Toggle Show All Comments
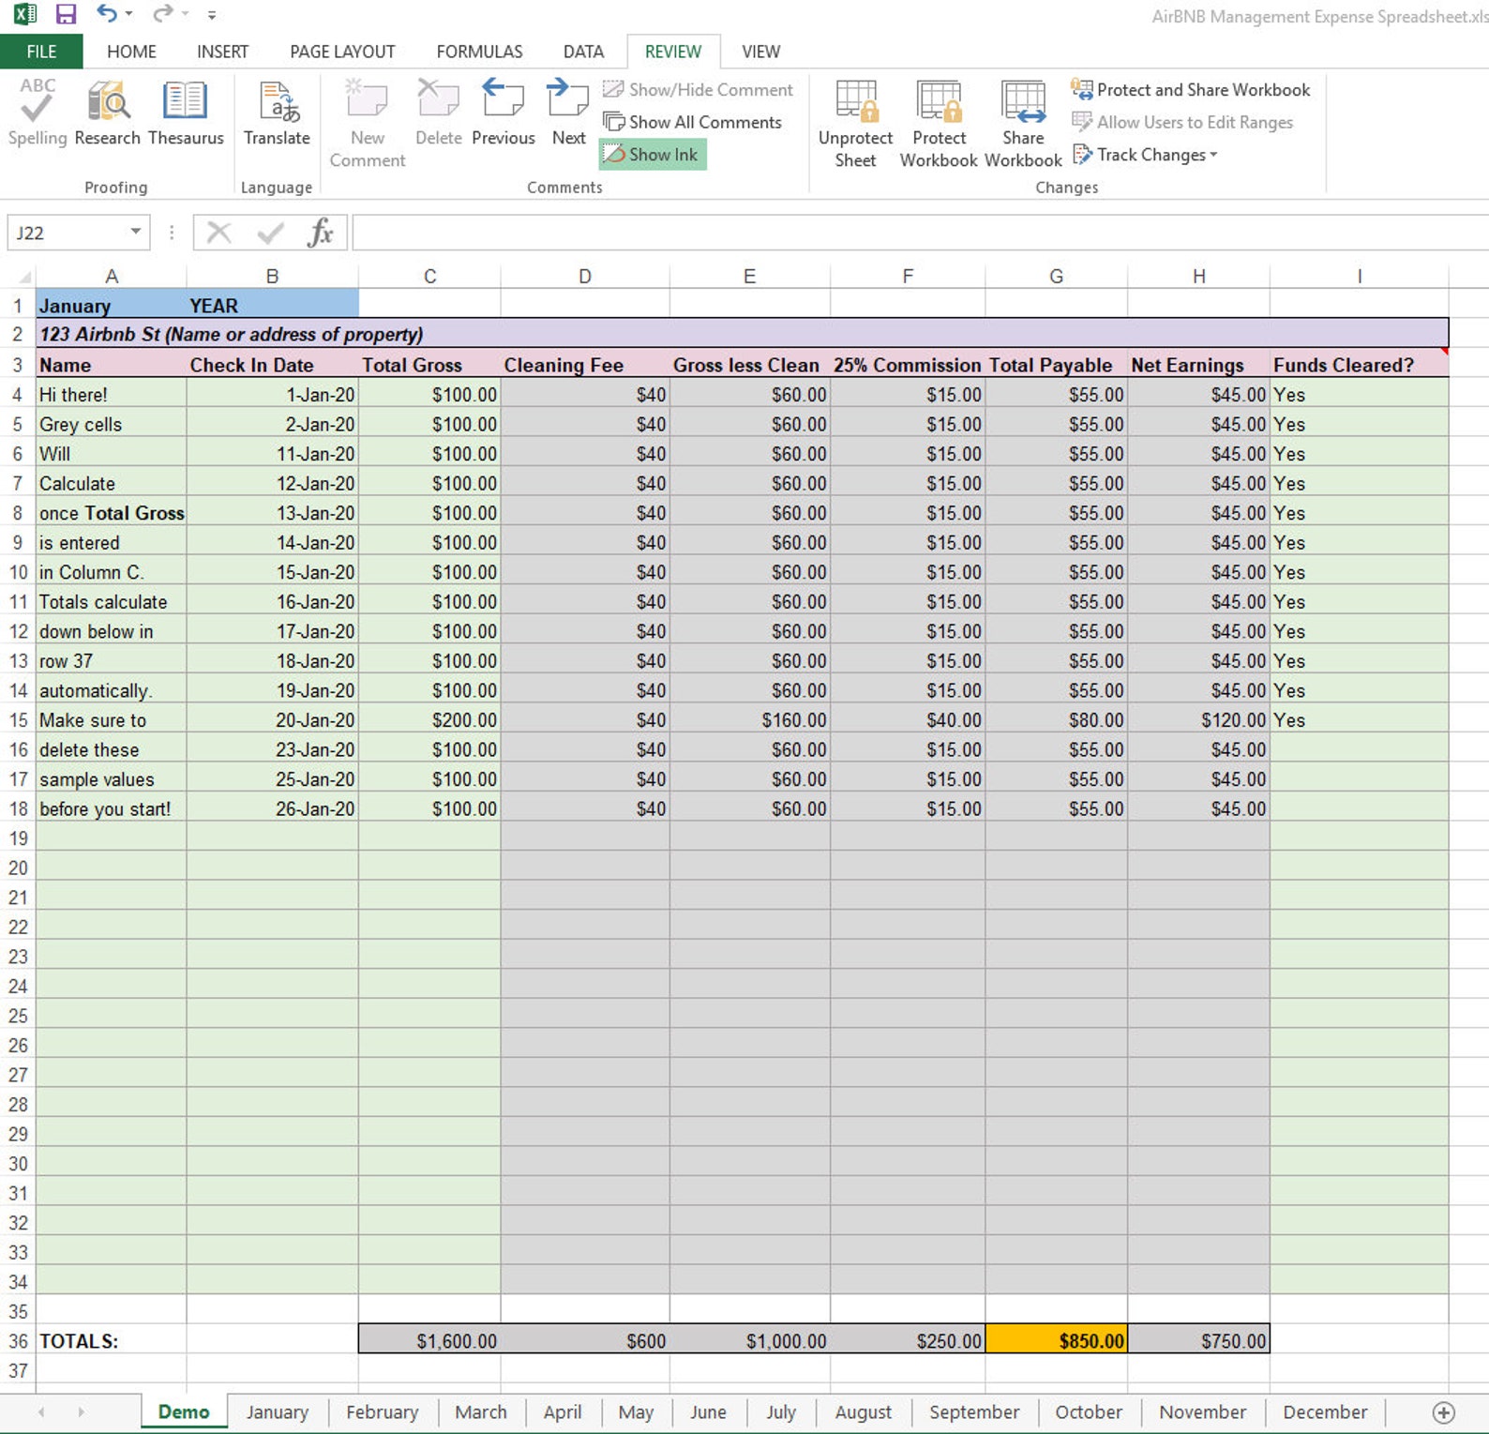 click(692, 122)
